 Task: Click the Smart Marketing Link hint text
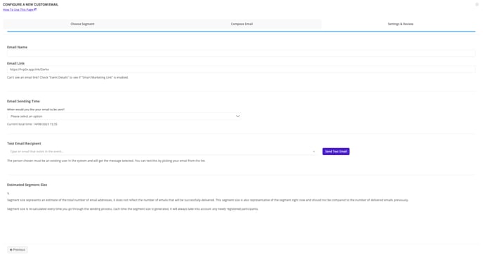click(x=68, y=78)
